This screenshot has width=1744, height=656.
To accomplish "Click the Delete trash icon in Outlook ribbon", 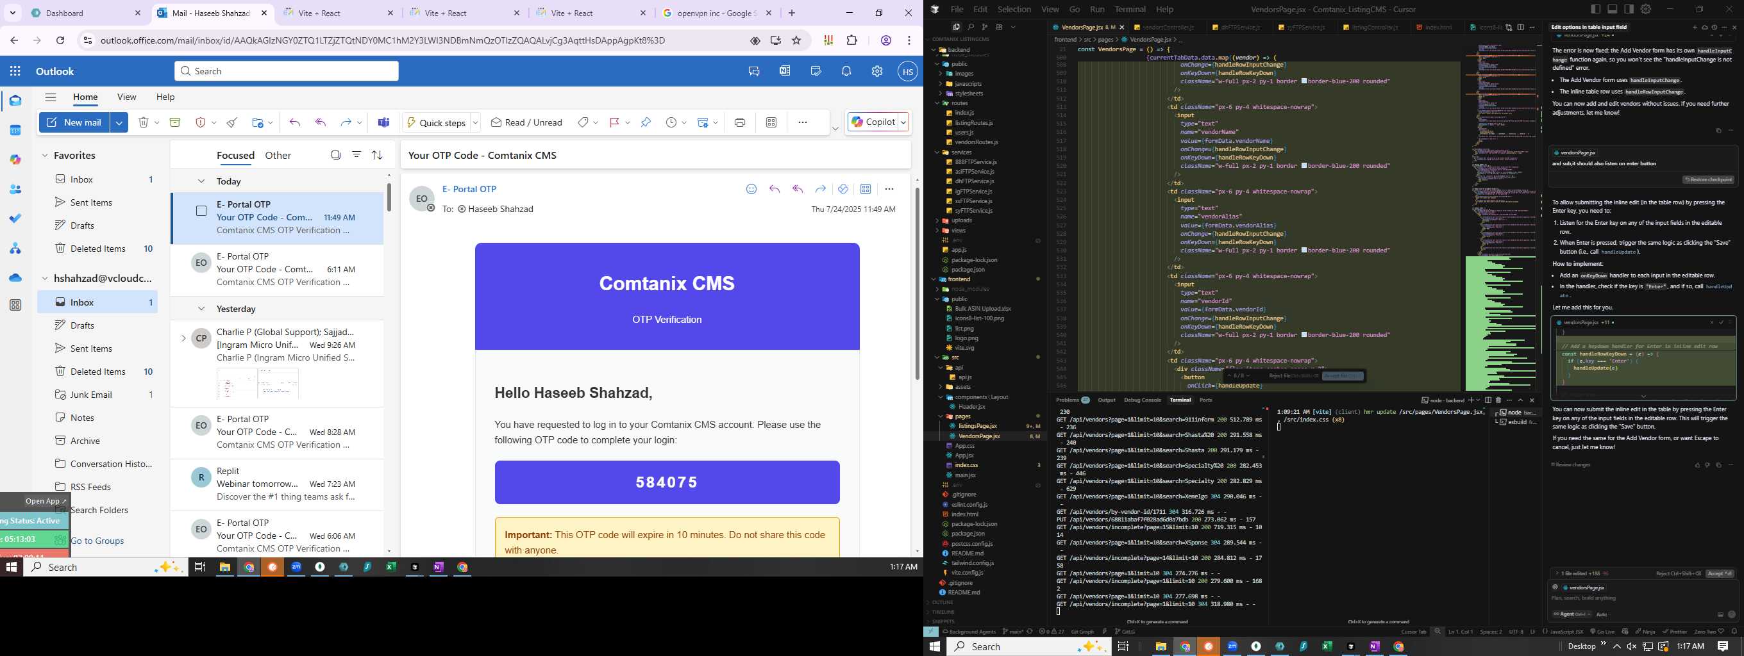I will 144,122.
